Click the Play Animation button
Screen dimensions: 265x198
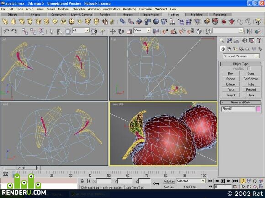[x=223, y=181]
